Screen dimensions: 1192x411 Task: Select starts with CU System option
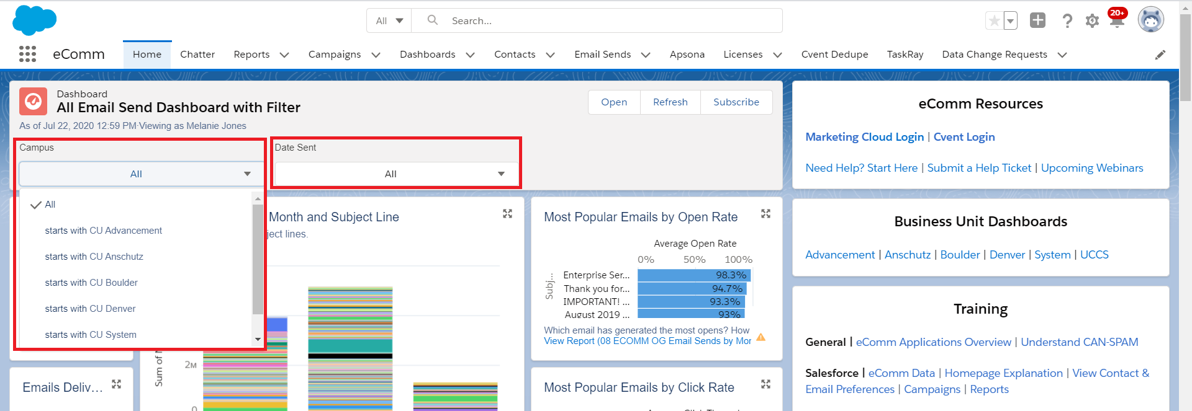click(135, 335)
